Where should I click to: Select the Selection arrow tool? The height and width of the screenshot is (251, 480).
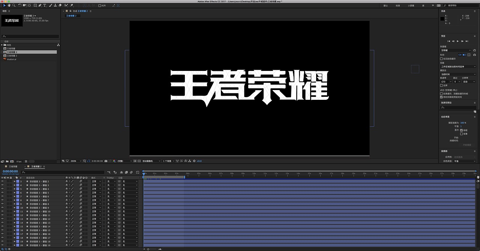4,5
